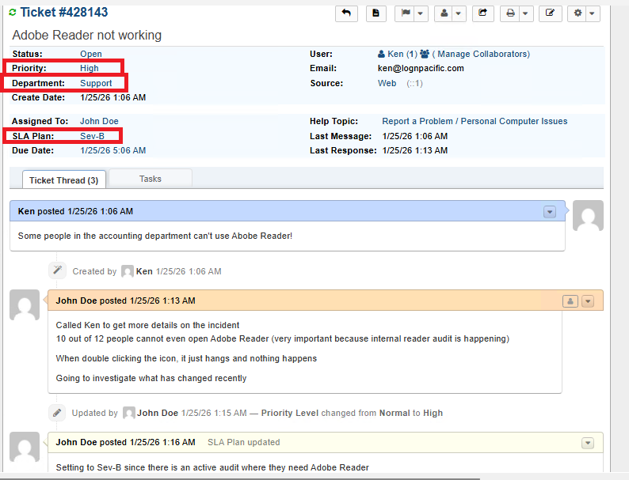Screen dimensions: 629x480
Task: Click the gear more-options icon
Action: pos(578,13)
